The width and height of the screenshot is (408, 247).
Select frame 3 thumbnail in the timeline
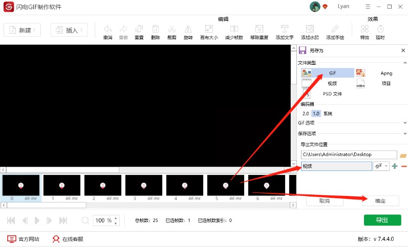click(x=144, y=185)
